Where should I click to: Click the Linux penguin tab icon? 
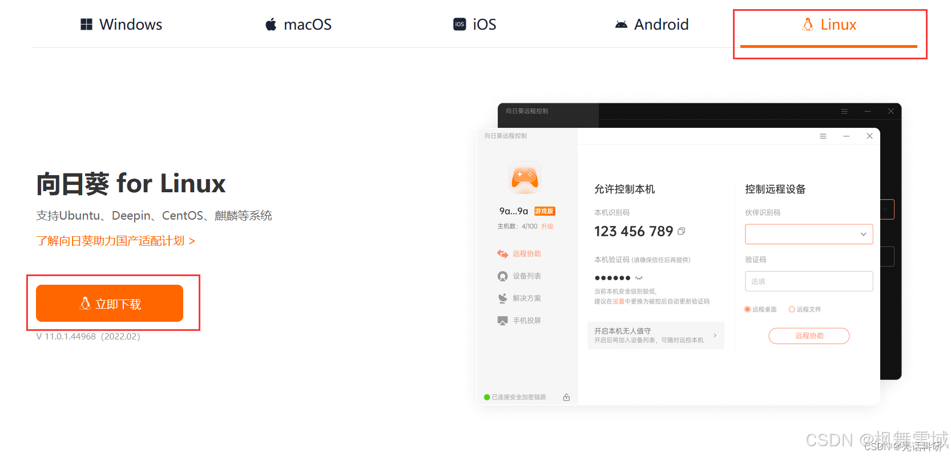pyautogui.click(x=808, y=25)
